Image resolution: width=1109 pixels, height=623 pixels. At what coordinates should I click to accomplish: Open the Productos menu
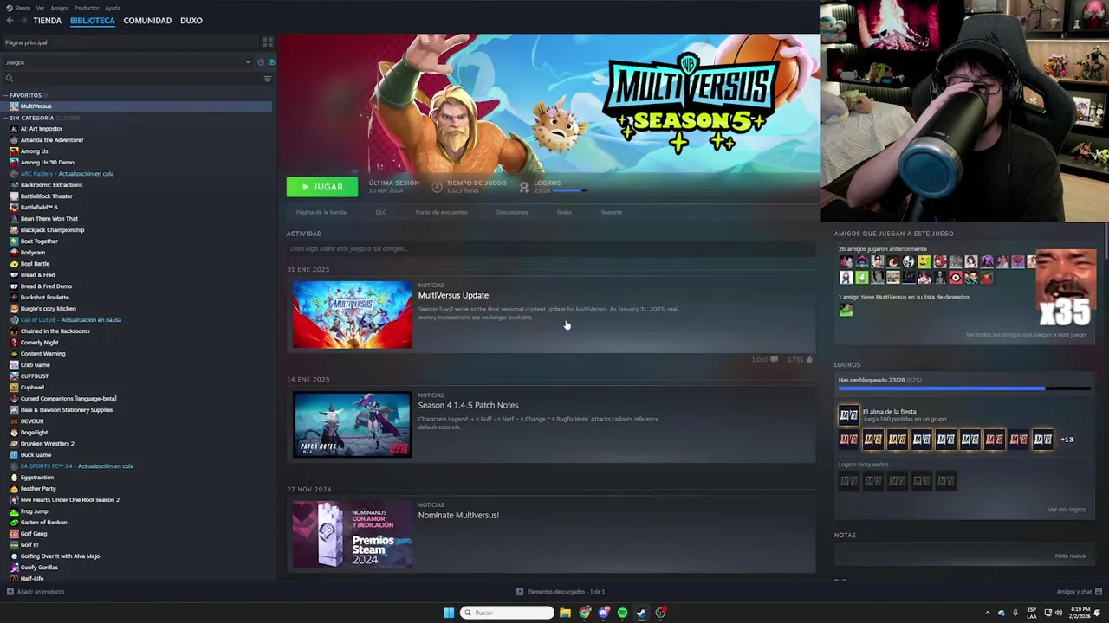point(87,8)
